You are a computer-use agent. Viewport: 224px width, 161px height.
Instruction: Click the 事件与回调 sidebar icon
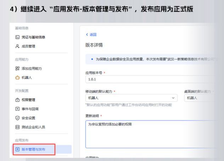pyautogui.click(x=17, y=109)
